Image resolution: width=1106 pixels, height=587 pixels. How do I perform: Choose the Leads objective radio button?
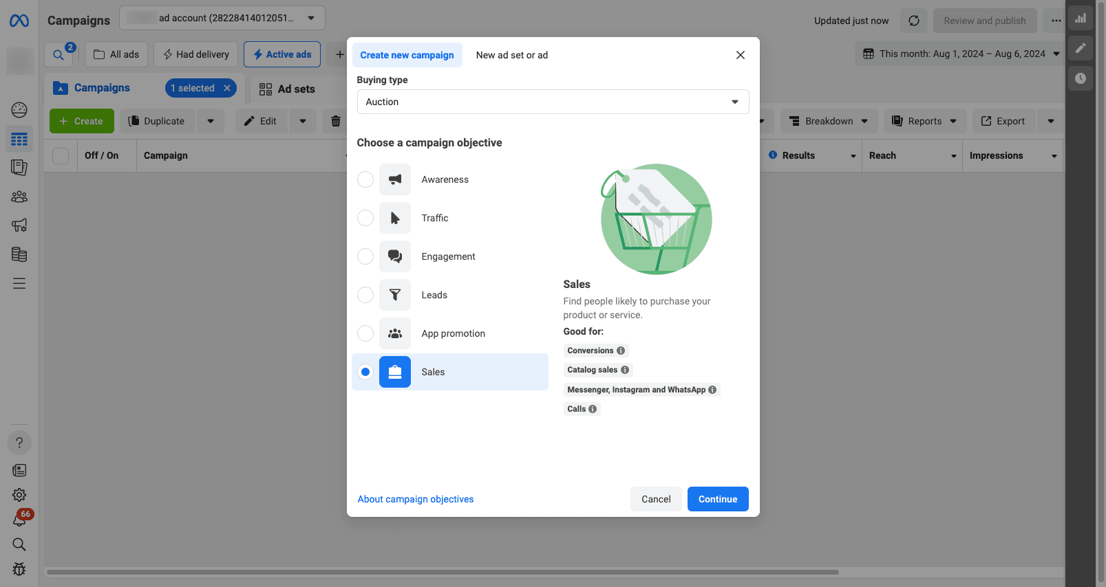point(365,295)
